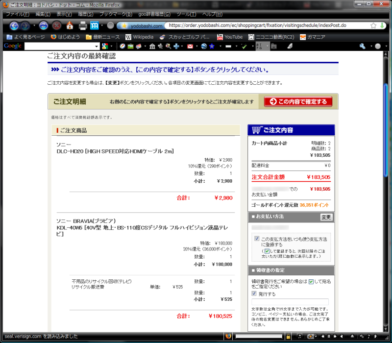
Task: Click the Google toolbar highlighter pen icon
Action: 290,46
